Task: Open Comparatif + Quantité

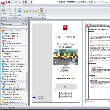Action: 11,56
